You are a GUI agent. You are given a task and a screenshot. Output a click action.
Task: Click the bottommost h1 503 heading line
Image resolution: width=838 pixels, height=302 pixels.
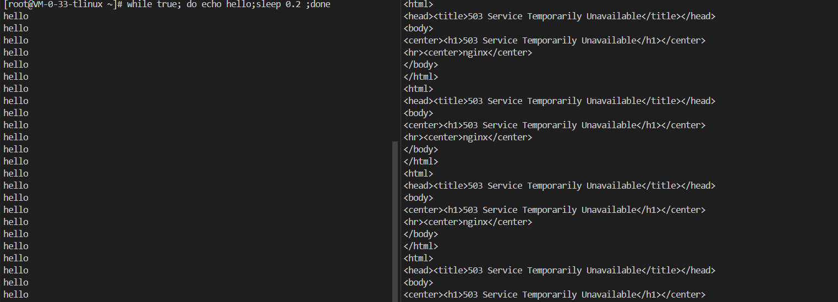click(554, 294)
